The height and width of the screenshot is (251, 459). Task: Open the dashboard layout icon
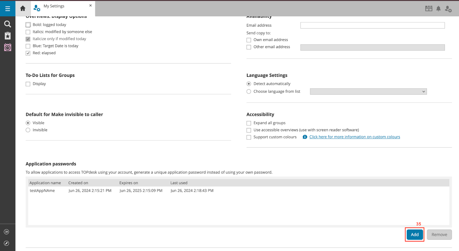(429, 9)
